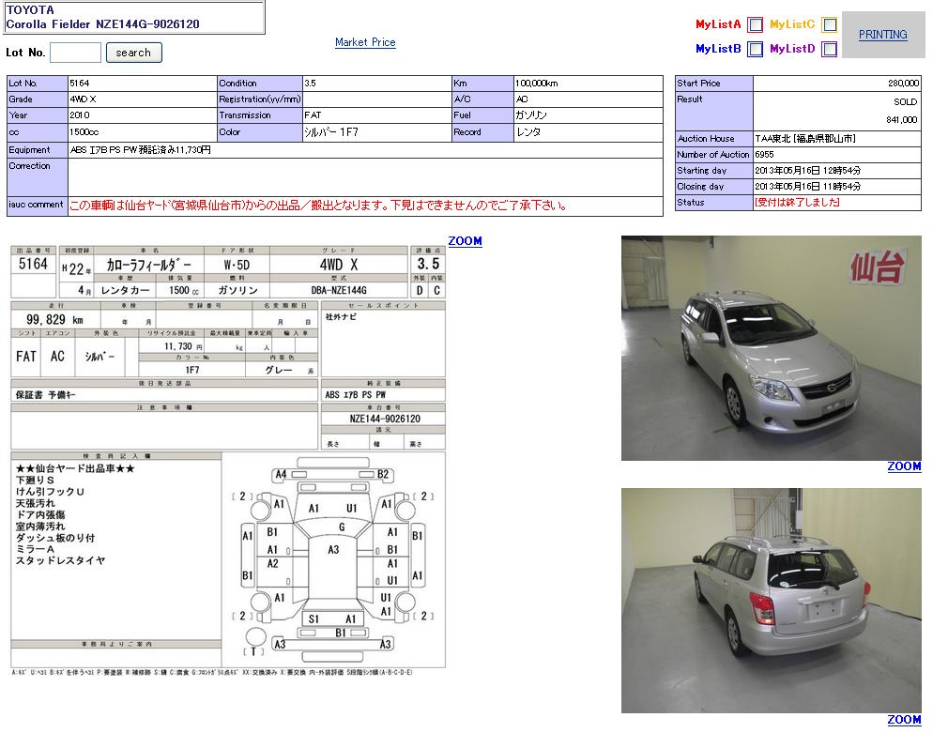
Task: Click the Start Price value cell
Action: (x=836, y=84)
